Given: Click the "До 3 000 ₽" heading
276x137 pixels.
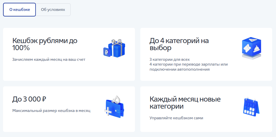Looking at the screenshot, I should (x=29, y=99).
